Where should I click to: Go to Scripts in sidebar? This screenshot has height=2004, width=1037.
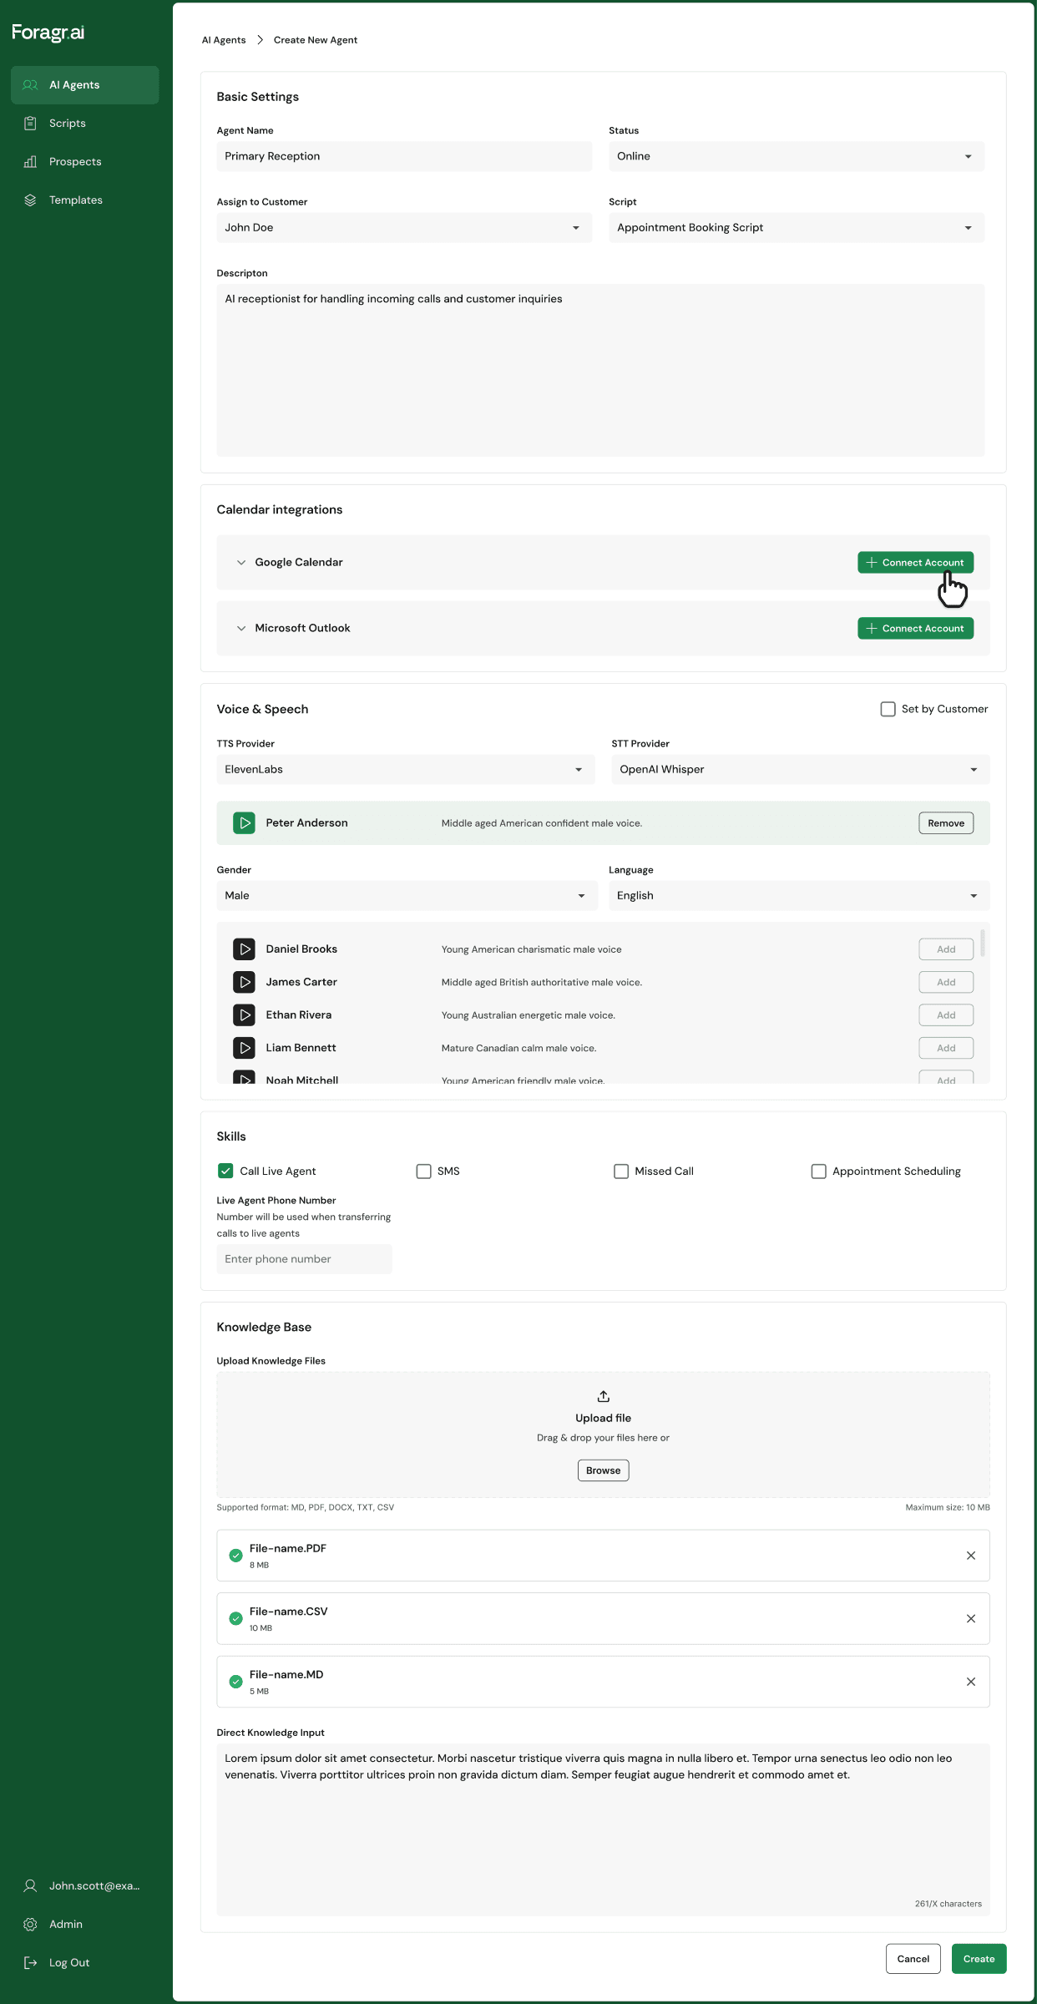click(x=85, y=124)
